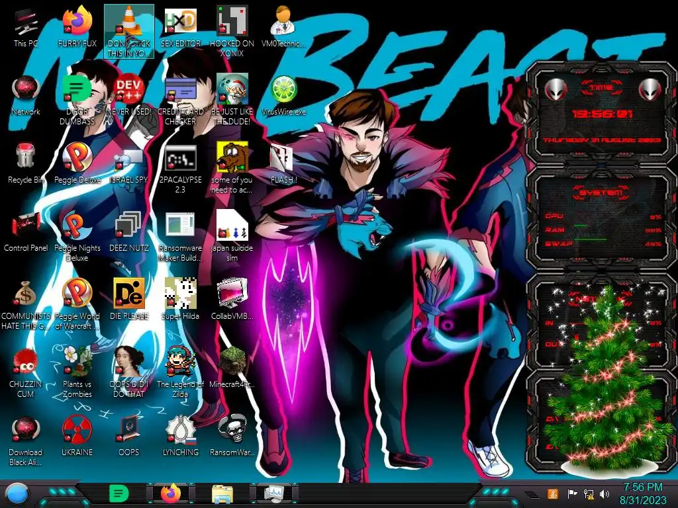
Task: Open the green chat app pinned on taskbar
Action: coord(119,493)
